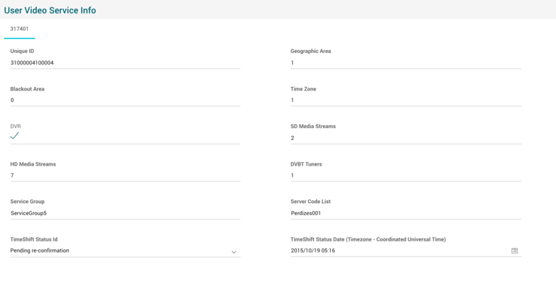The image size is (556, 288).
Task: Click the HD Media Streams value field
Action: [125, 175]
